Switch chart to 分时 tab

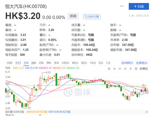tap(9, 63)
